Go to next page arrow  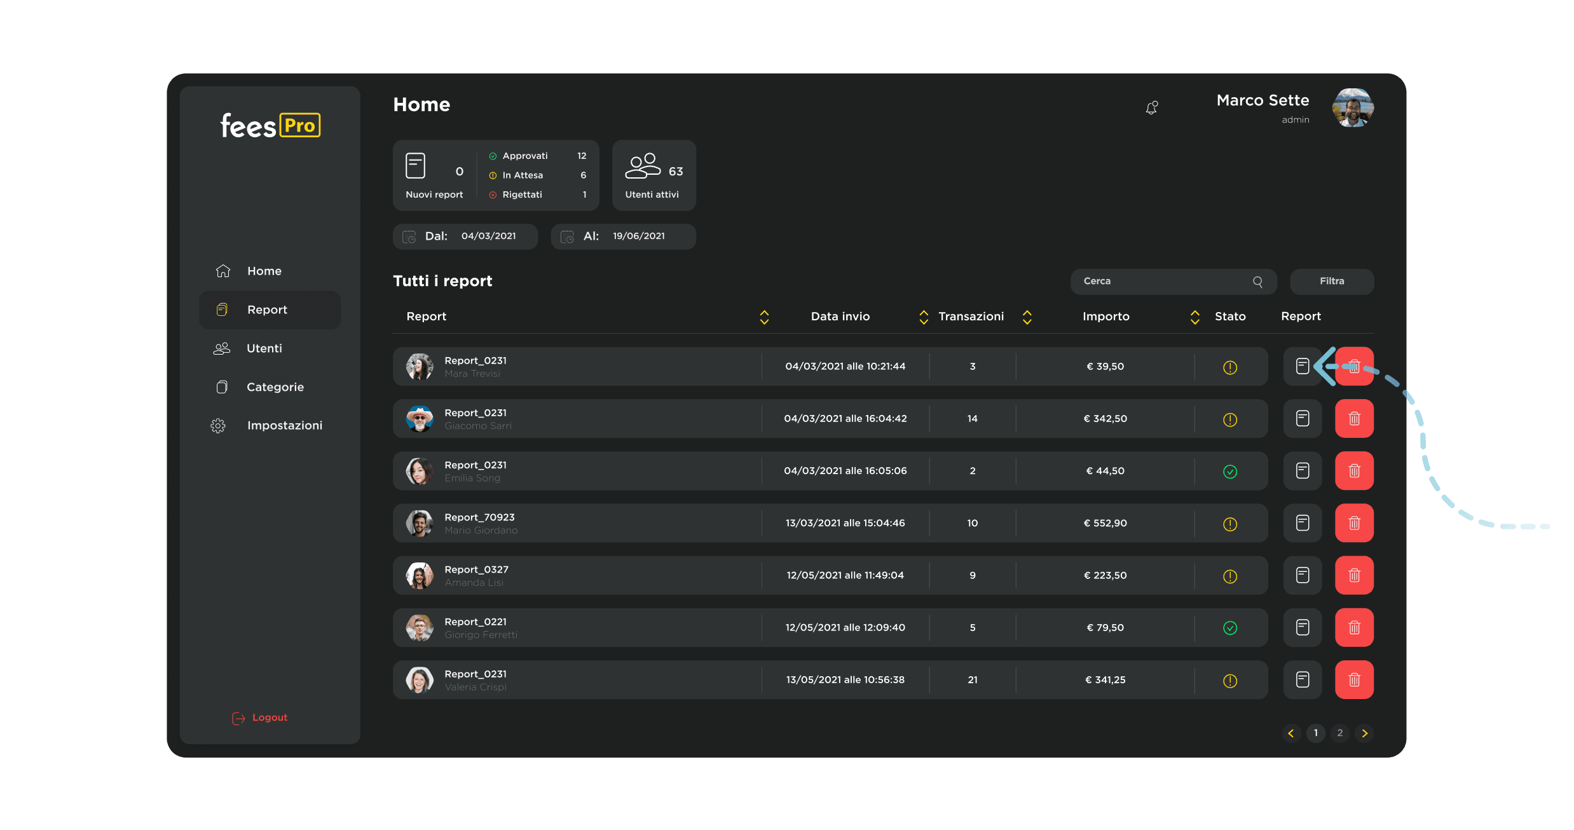click(x=1364, y=733)
